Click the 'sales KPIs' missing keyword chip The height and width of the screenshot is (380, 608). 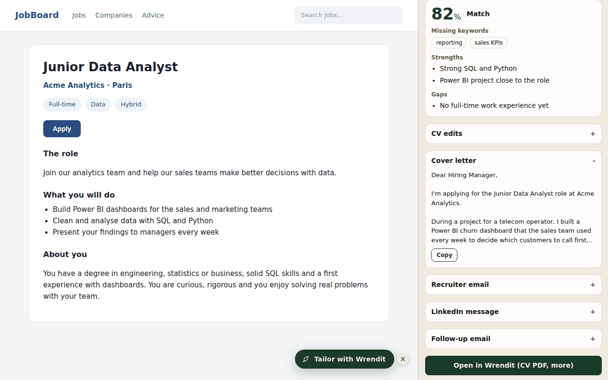(x=489, y=43)
